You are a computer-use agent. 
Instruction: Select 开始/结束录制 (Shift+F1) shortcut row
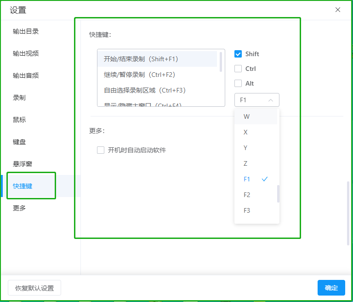click(157, 59)
